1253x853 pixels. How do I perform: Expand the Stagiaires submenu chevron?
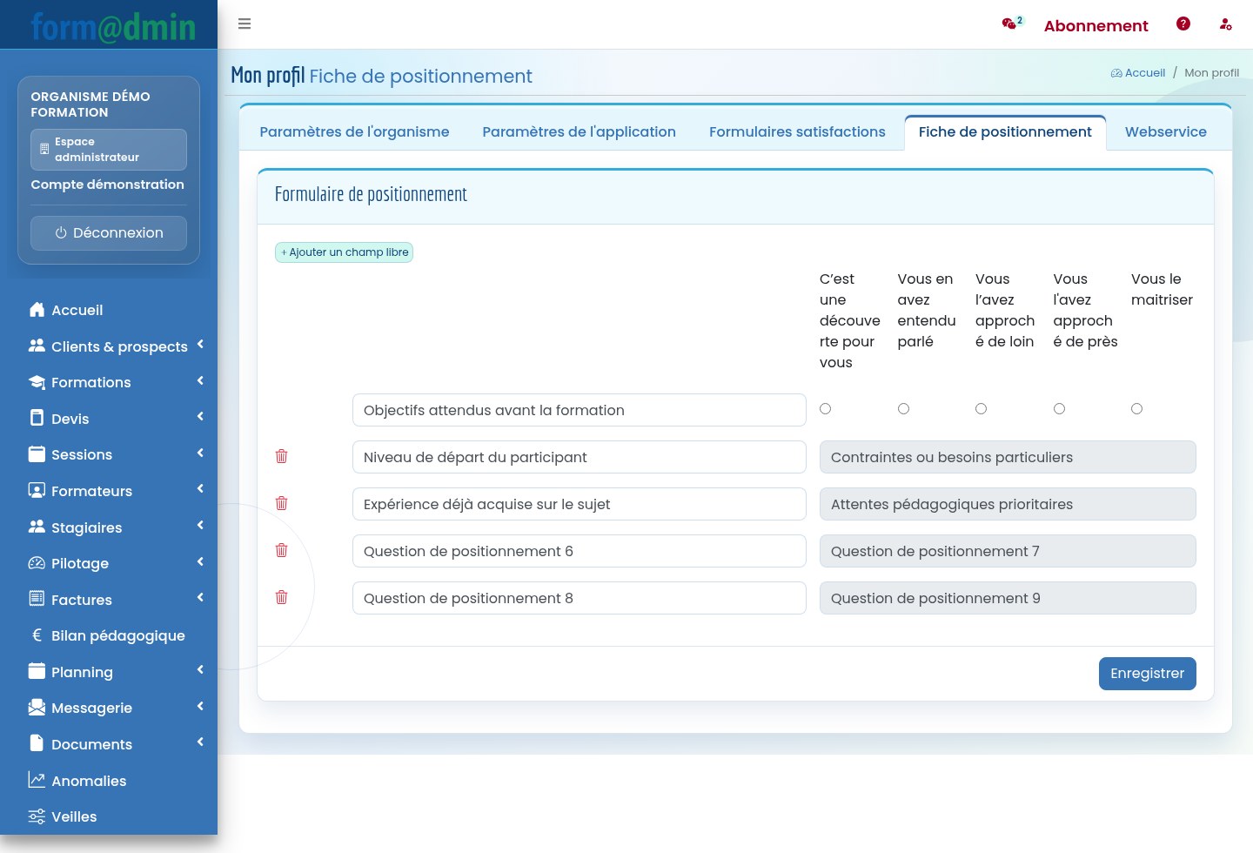pos(200,526)
